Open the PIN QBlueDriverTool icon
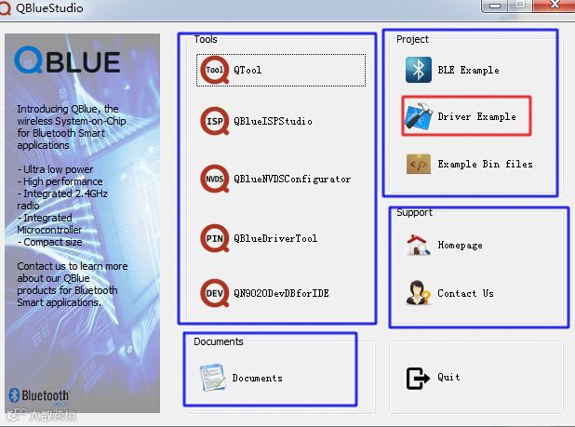Image resolution: width=575 pixels, height=427 pixels. [x=214, y=238]
